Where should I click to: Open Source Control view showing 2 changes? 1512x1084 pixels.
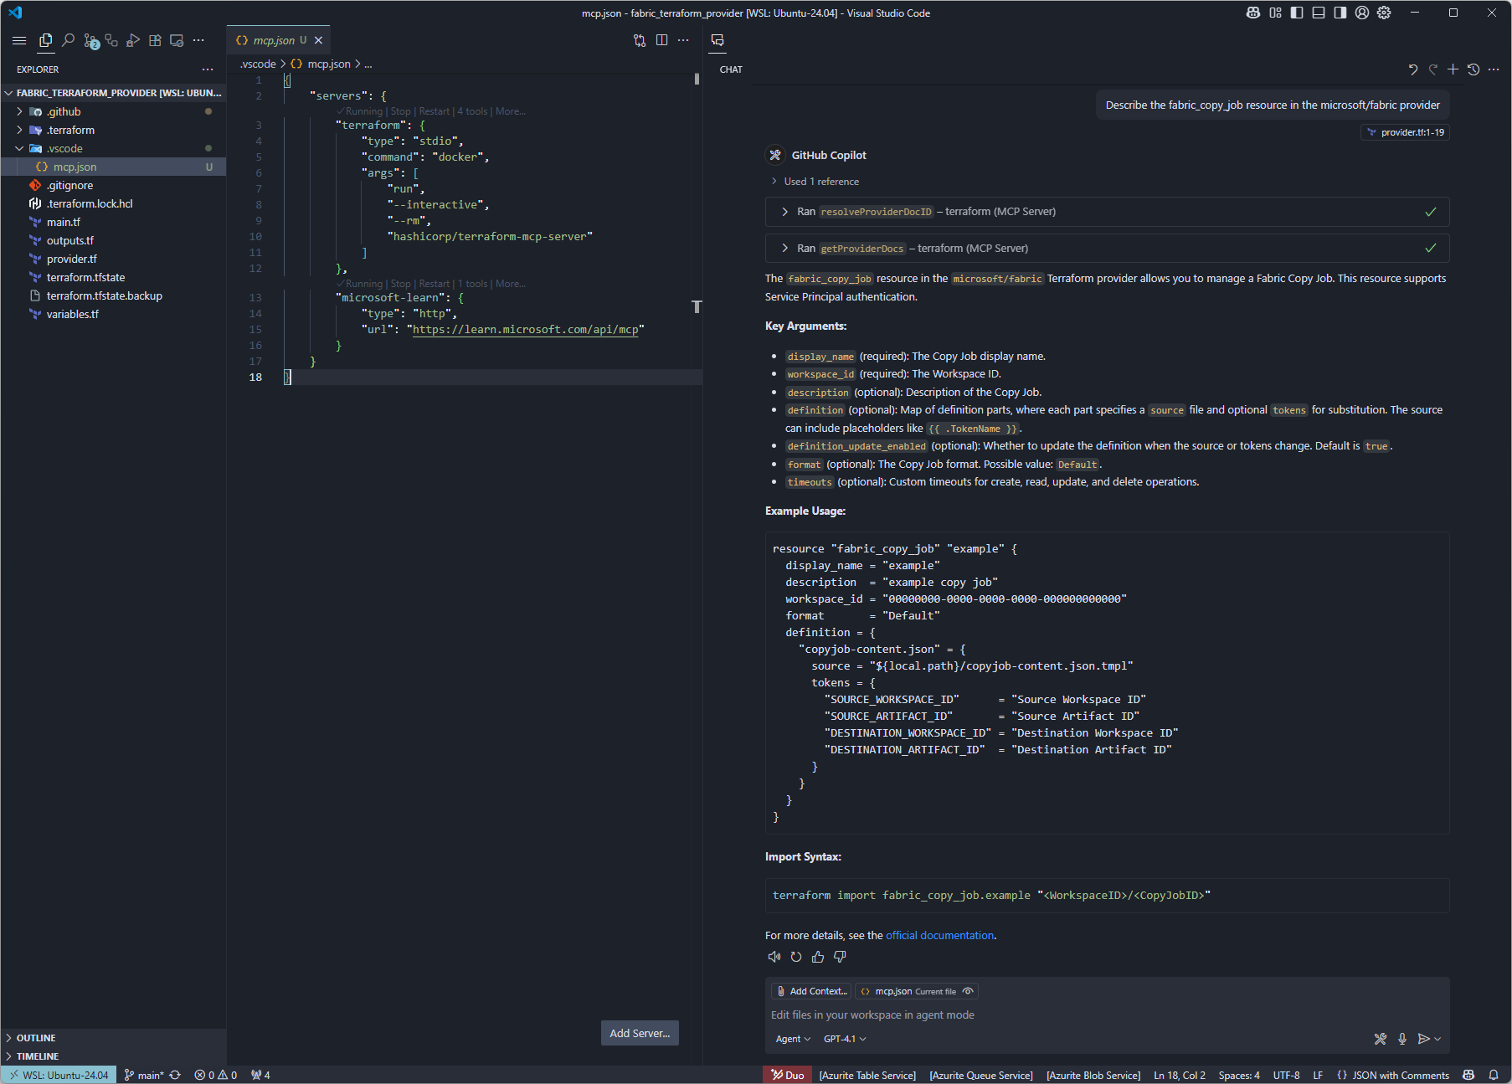pos(90,39)
